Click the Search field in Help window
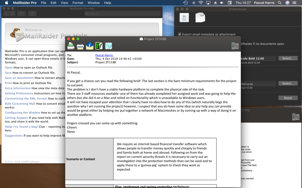302x188 pixels. click(122, 14)
